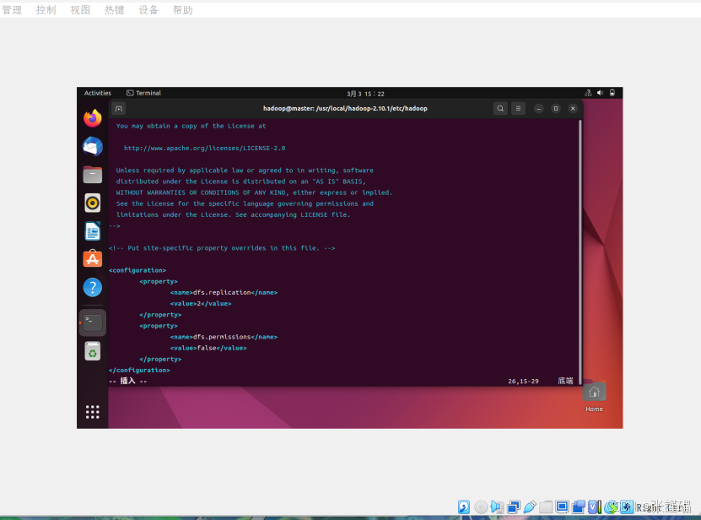Image resolution: width=701 pixels, height=520 pixels.
Task: Click the USB status icon in VirtualBox
Action: pyautogui.click(x=529, y=507)
